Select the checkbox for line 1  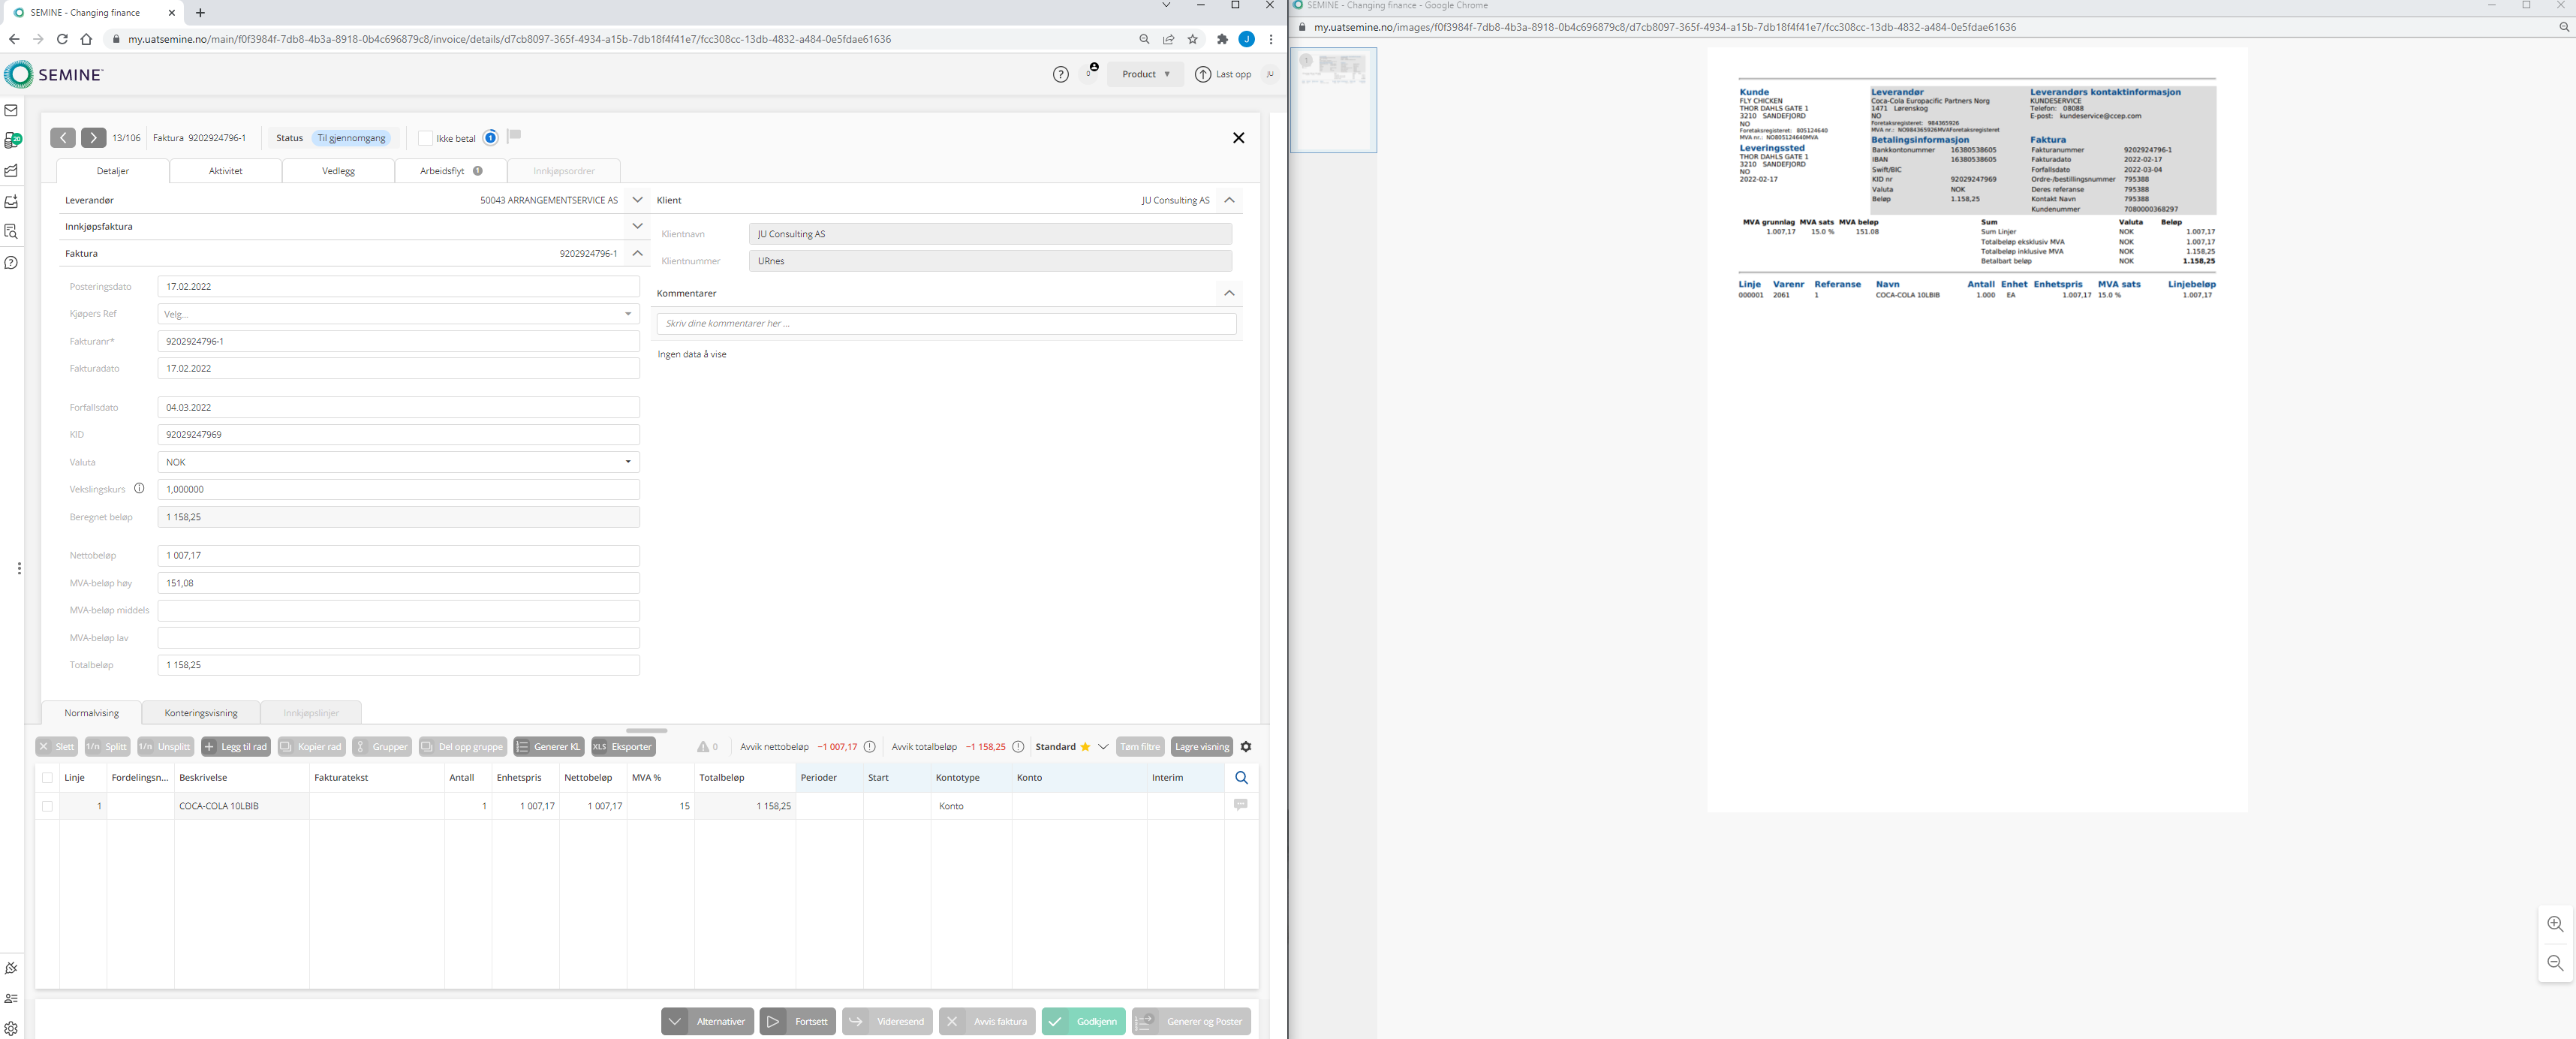point(47,806)
